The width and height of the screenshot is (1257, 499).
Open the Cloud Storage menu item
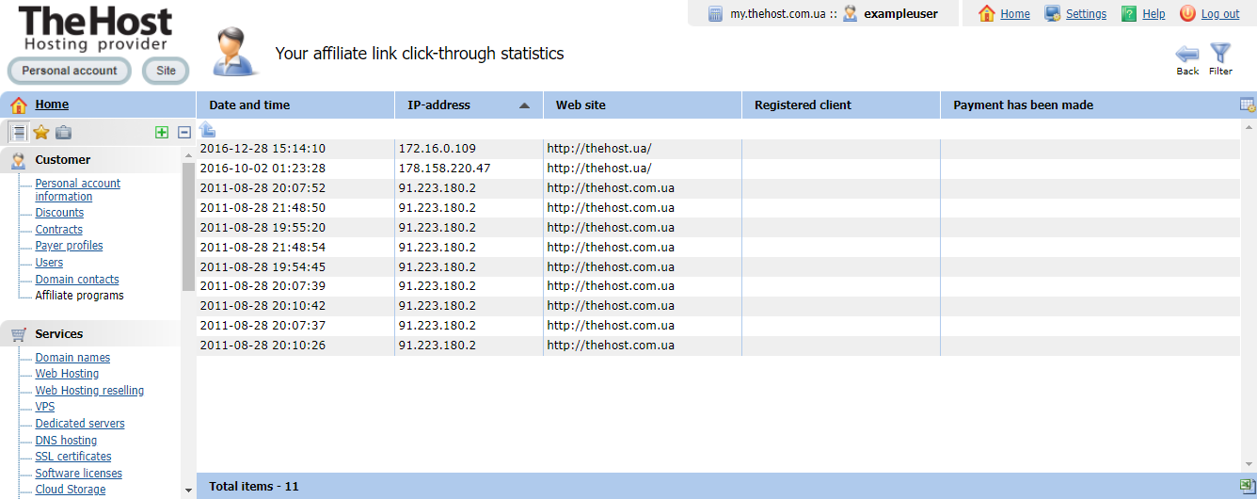click(x=71, y=490)
